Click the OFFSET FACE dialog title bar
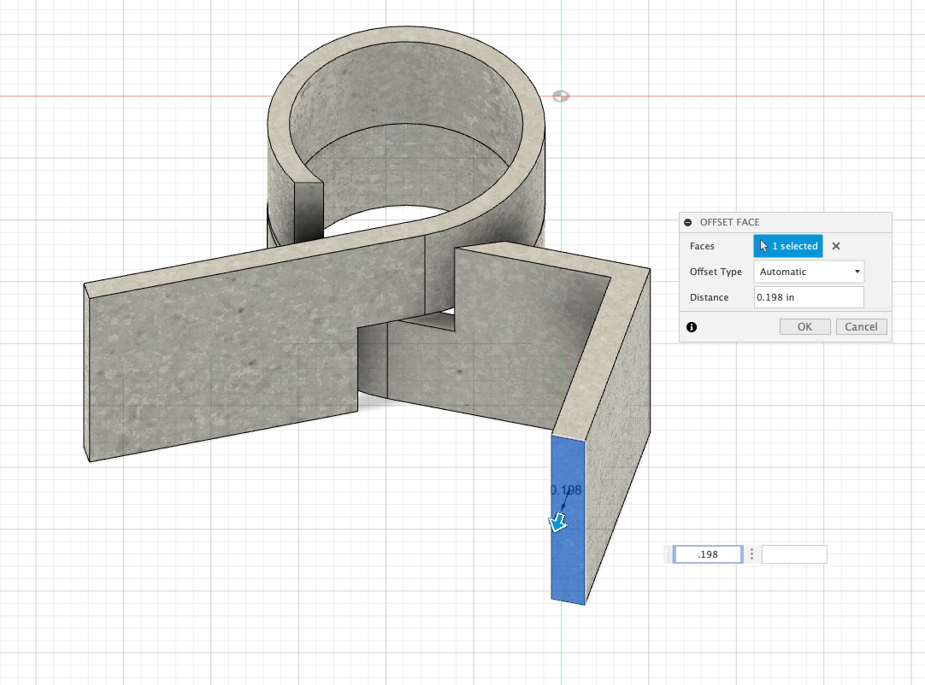The height and width of the screenshot is (685, 925). pos(785,222)
